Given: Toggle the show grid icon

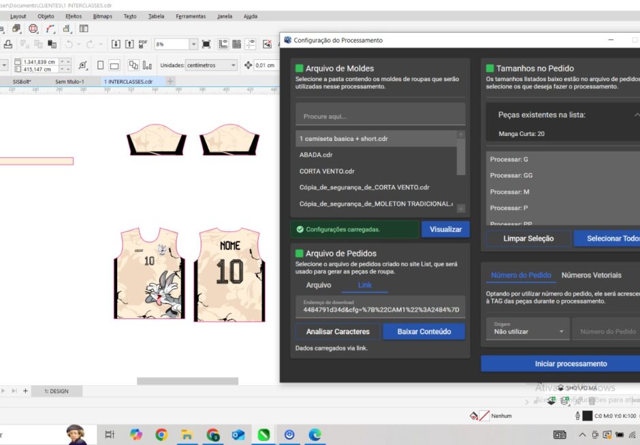Looking at the screenshot, I should (x=236, y=44).
